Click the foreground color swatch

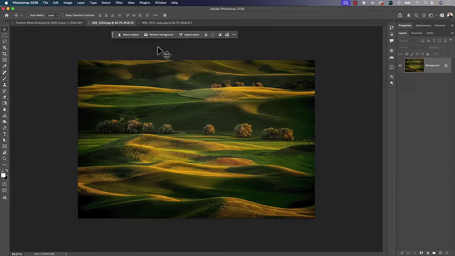tap(3, 175)
